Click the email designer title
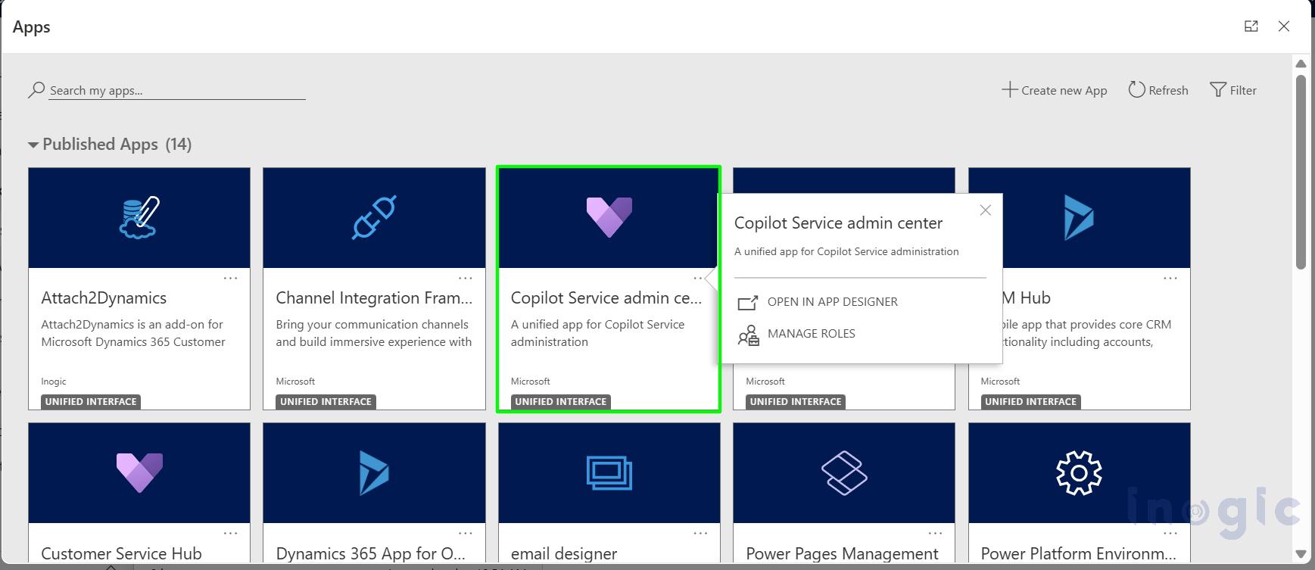This screenshot has height=570, width=1315. 564,553
